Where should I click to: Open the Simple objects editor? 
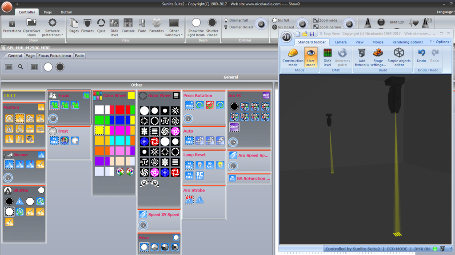[399, 57]
